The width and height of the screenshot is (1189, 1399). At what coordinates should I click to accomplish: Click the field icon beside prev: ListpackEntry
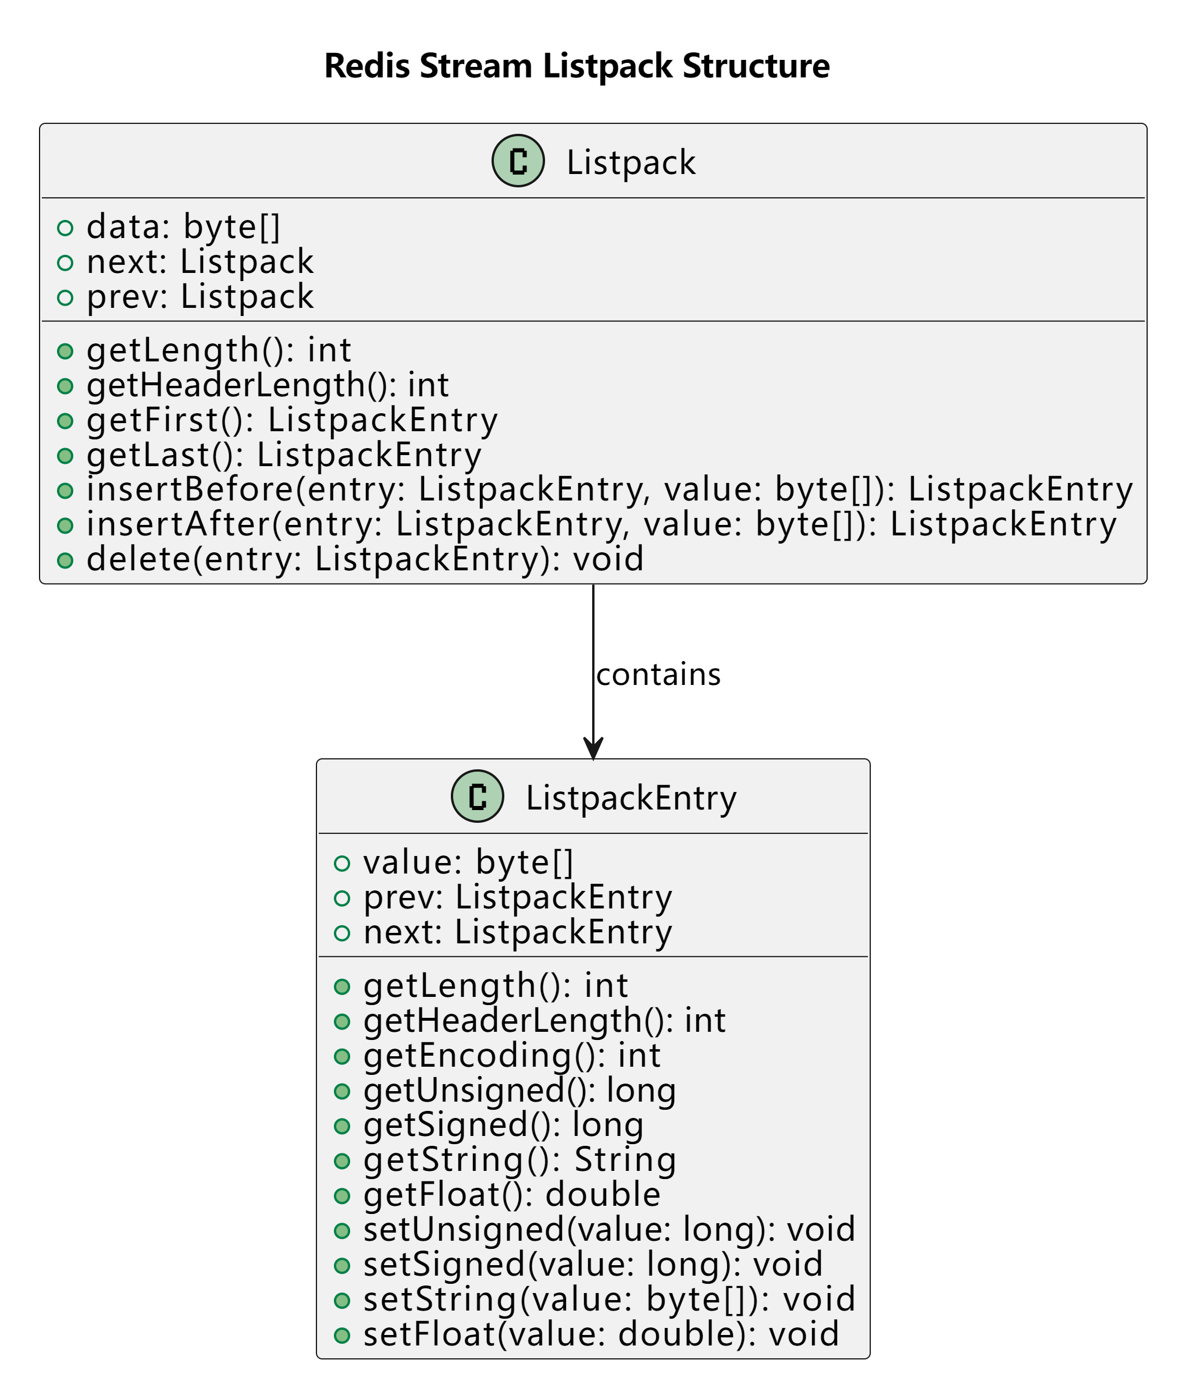click(343, 898)
